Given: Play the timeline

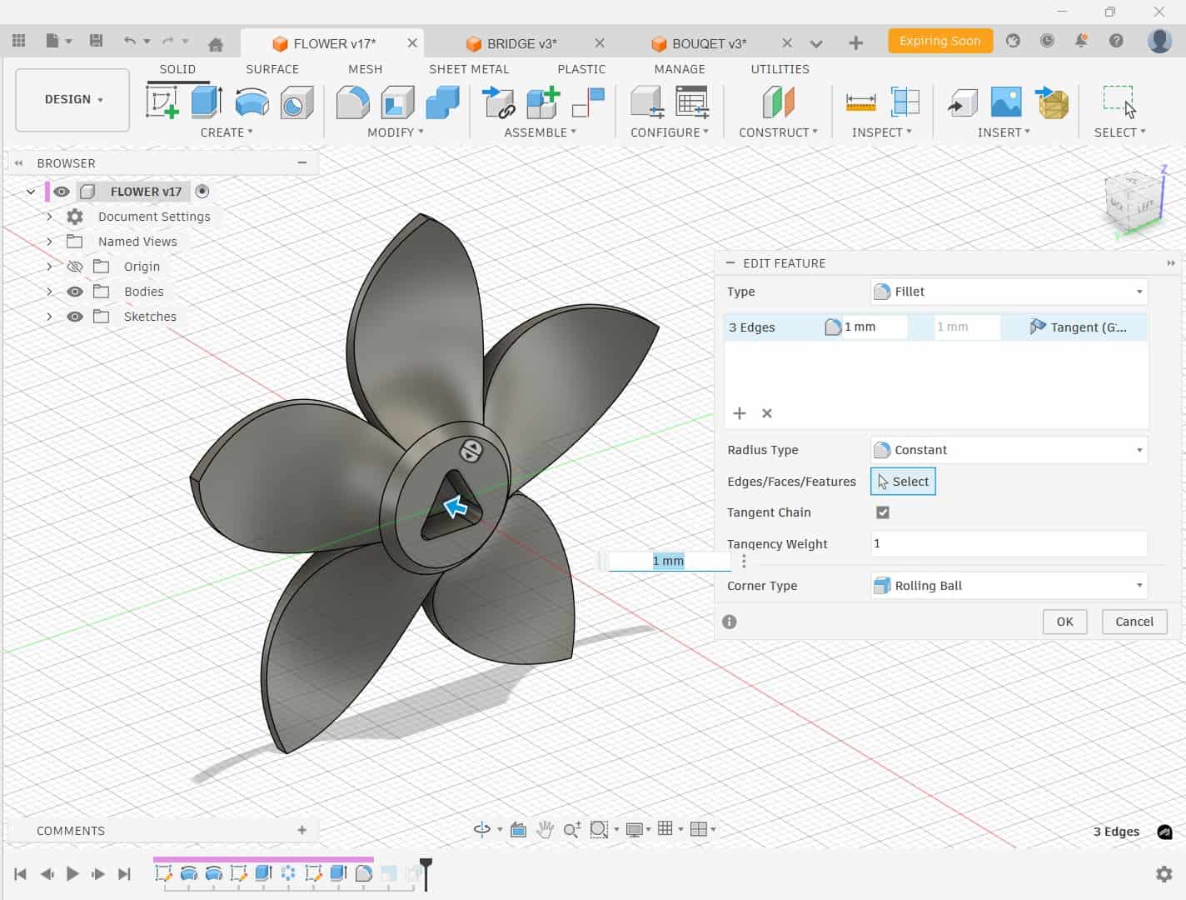Looking at the screenshot, I should point(72,873).
